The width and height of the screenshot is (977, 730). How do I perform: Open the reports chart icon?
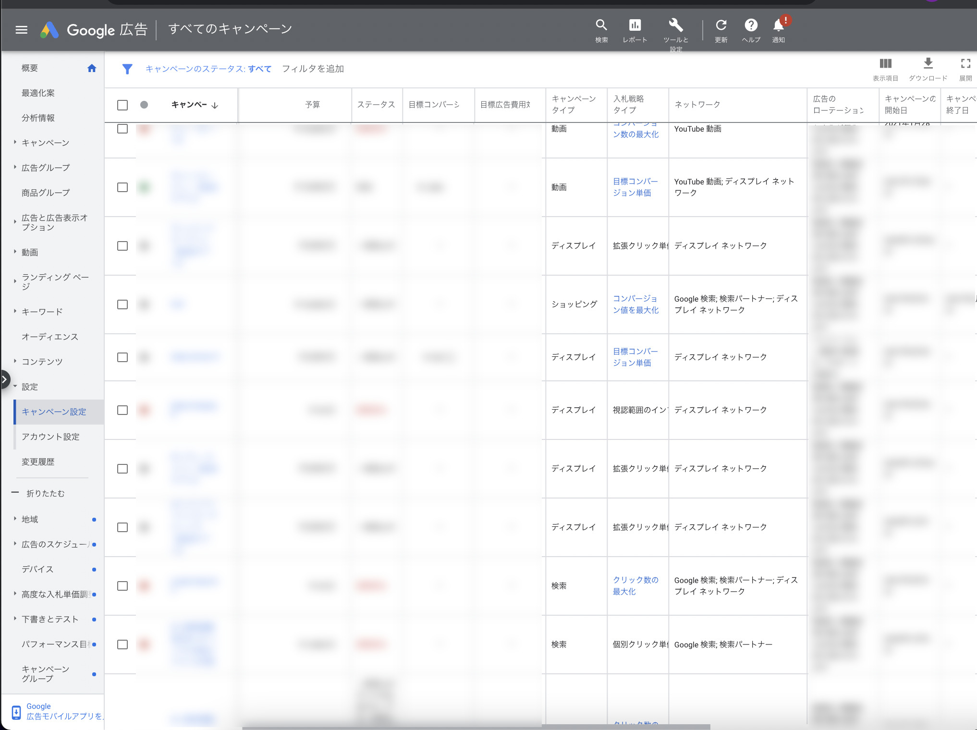[635, 25]
